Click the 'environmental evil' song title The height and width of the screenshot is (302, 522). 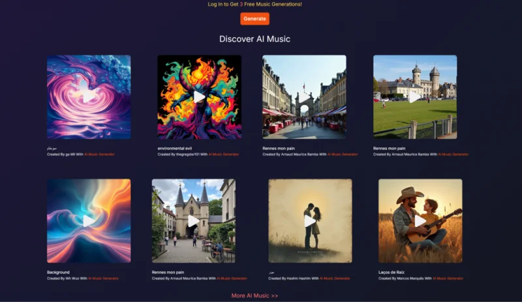176,148
